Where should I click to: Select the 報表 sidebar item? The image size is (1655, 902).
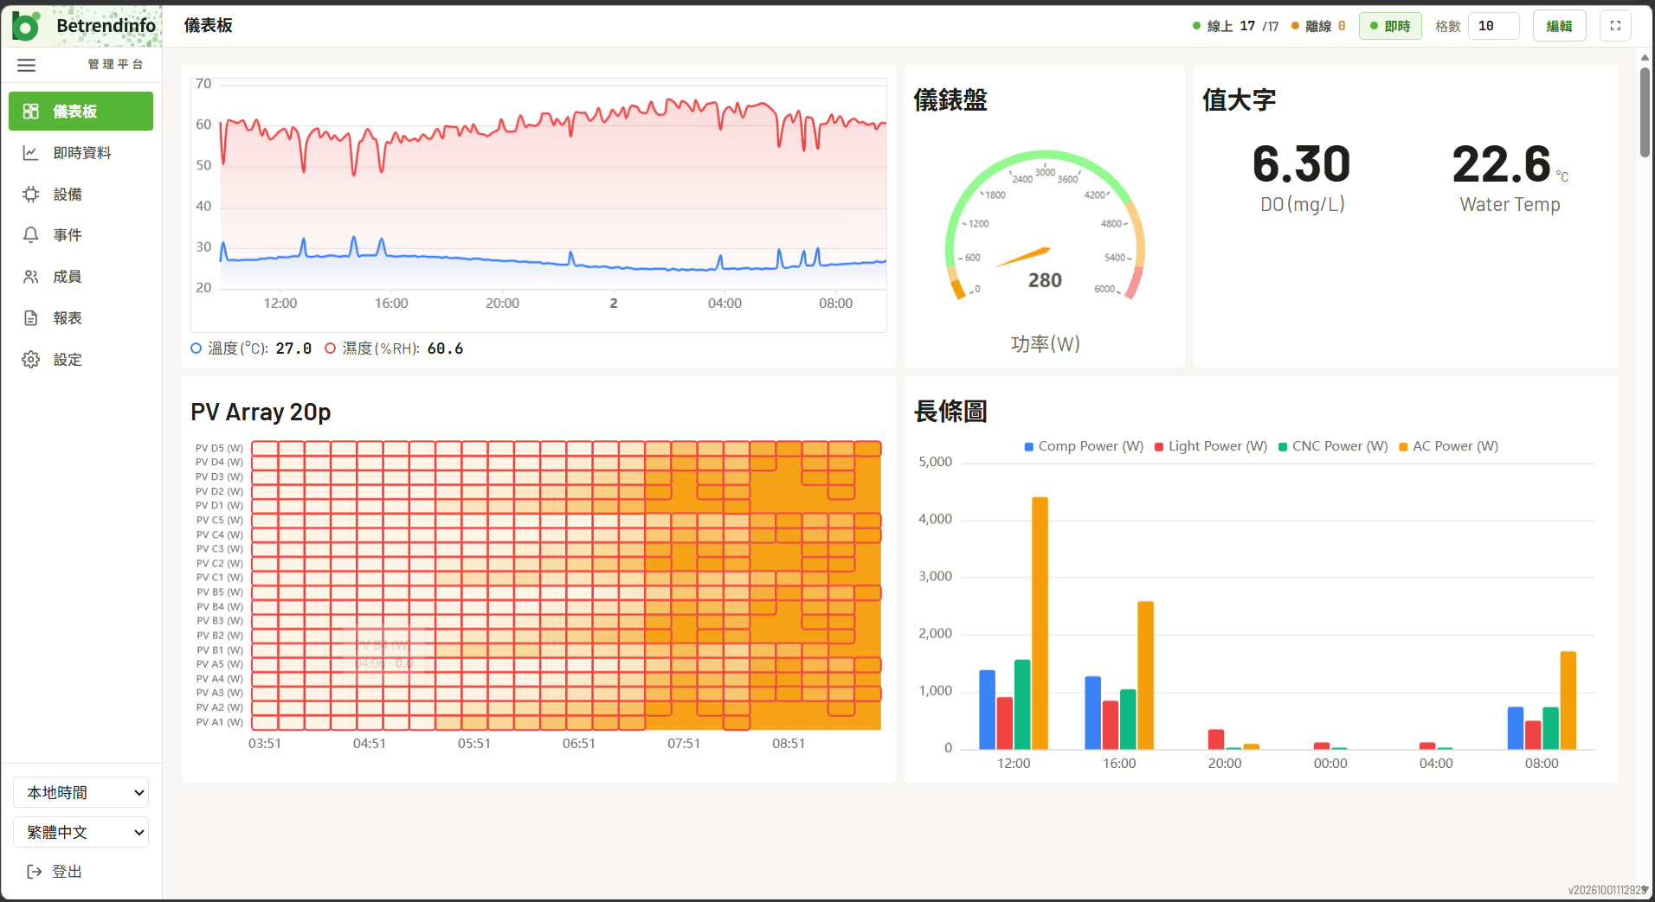pos(81,318)
